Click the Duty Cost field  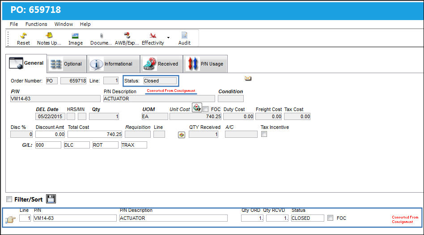(x=238, y=116)
